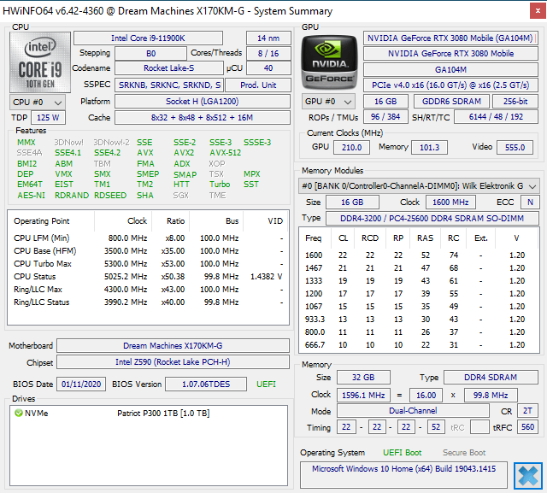Click the Dual-Channel mode field
The height and width of the screenshot is (493, 547).
413,411
